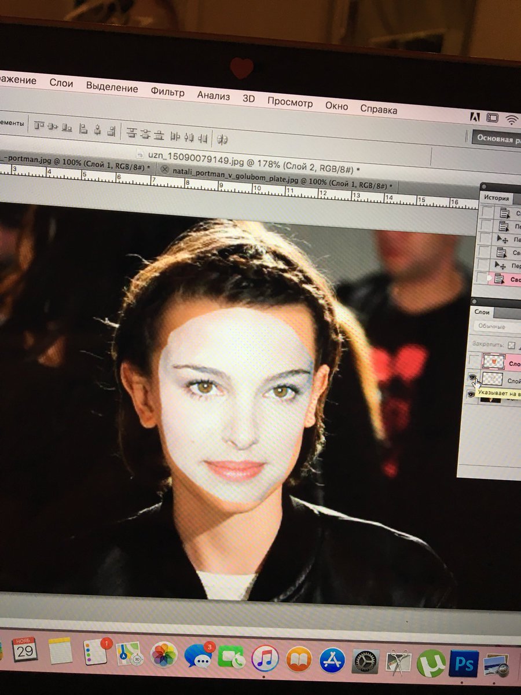Click the Distribute horizontal centers icon
The image size is (521, 695).
click(x=189, y=138)
